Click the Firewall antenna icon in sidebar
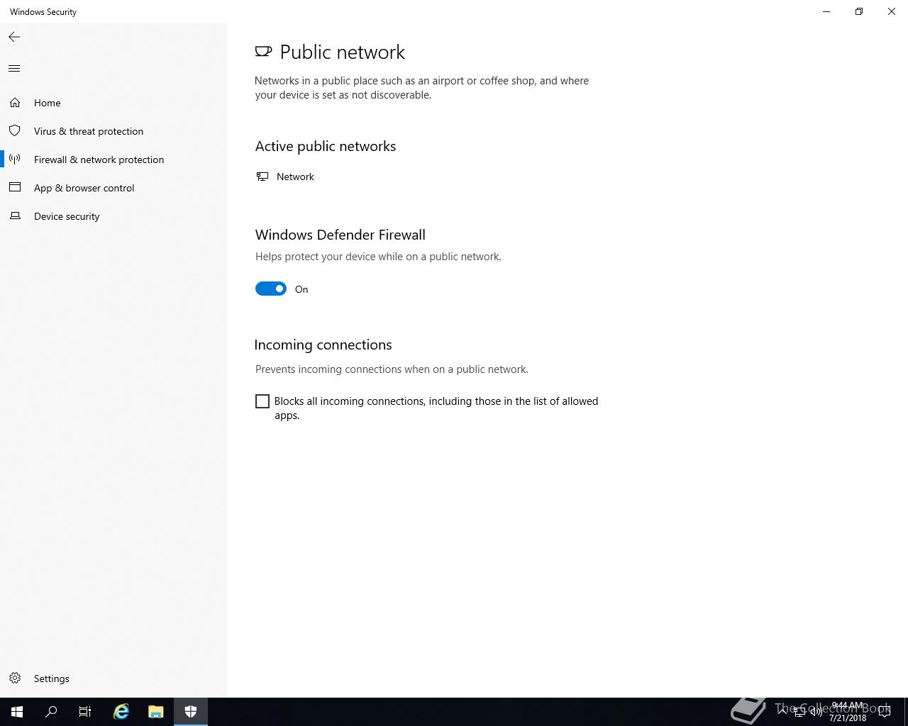Image resolution: width=908 pixels, height=726 pixels. (x=15, y=160)
